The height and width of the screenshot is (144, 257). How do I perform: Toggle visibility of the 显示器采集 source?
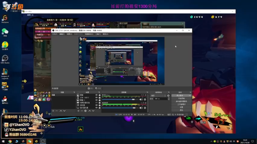96,108
